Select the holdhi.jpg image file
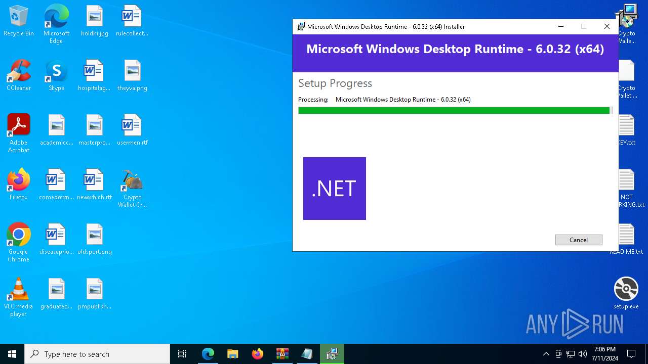The width and height of the screenshot is (648, 364). coord(95,21)
